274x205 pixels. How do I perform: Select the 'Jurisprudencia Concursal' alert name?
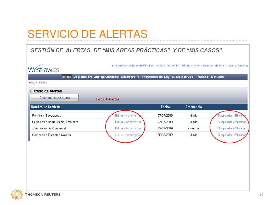pos(49,128)
